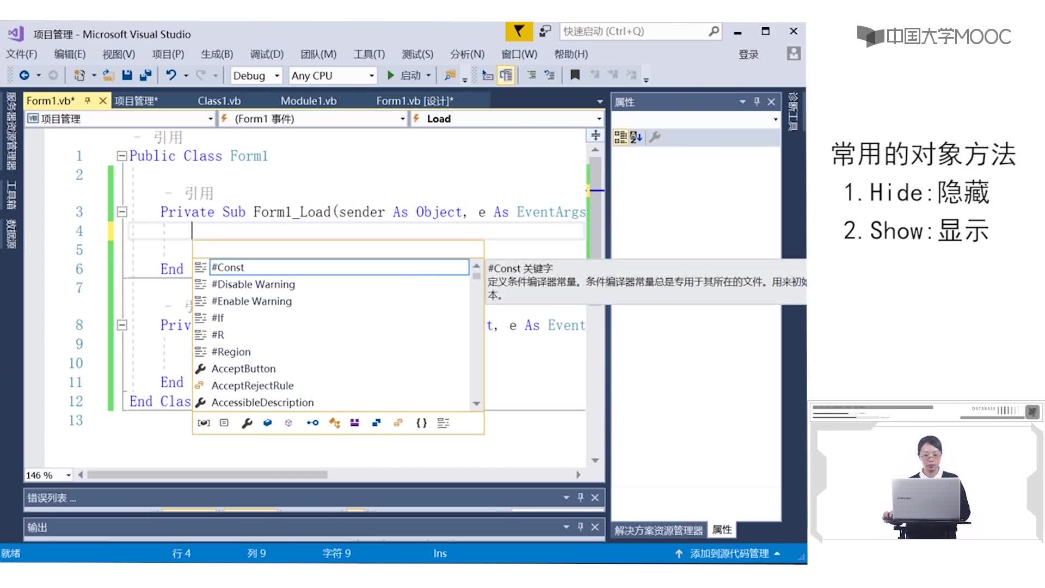Click the New Project toolbar icon
The image size is (1045, 588).
(x=79, y=75)
